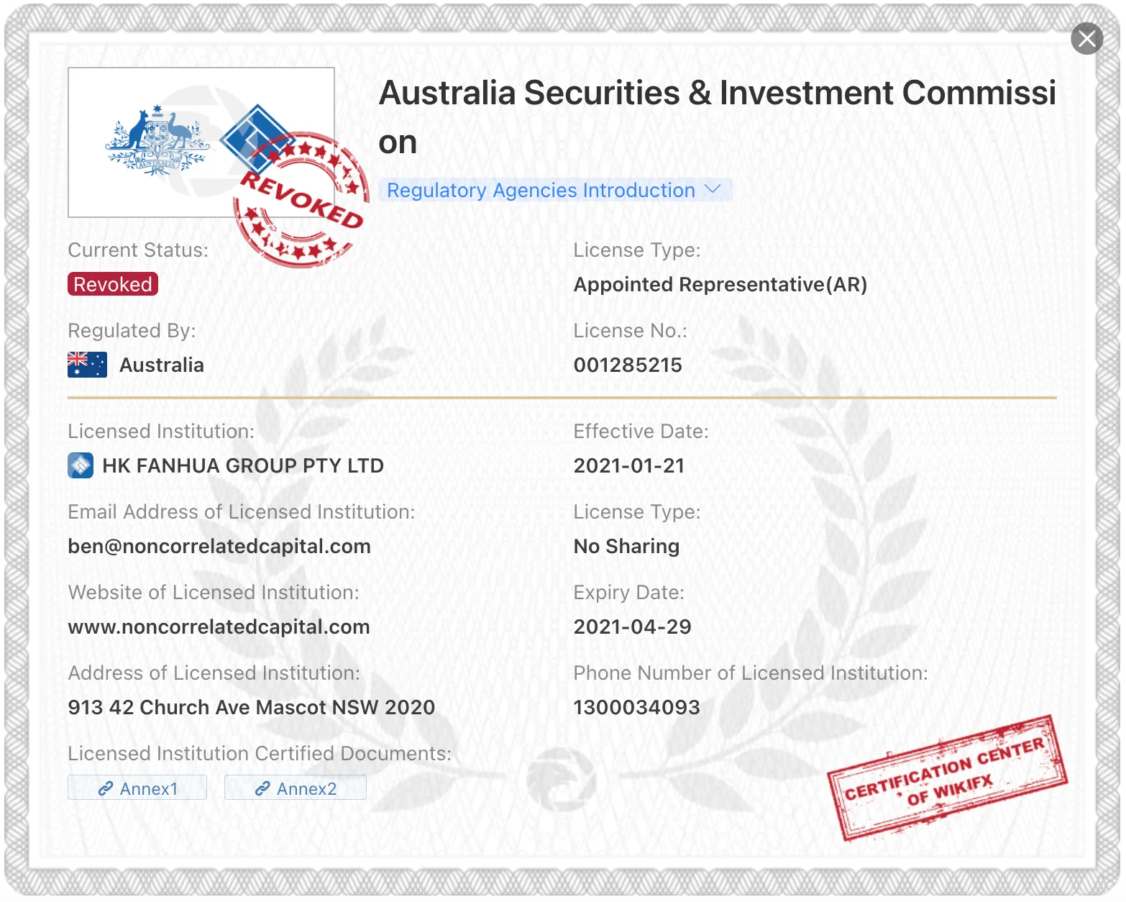Open the Annex2 certified document
The image size is (1126, 902).
(x=296, y=788)
